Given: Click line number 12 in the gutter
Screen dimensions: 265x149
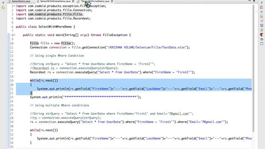Looking at the screenshot, I should click(12, 52).
